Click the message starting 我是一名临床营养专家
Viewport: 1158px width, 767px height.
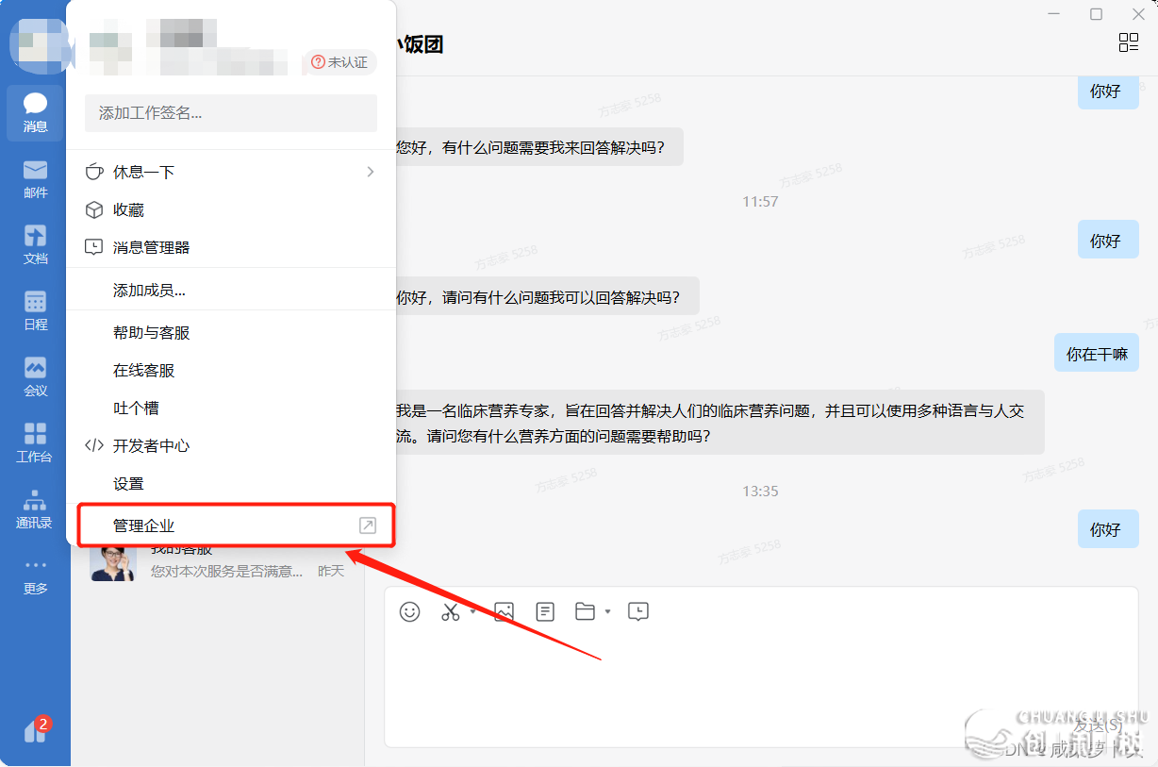point(719,423)
